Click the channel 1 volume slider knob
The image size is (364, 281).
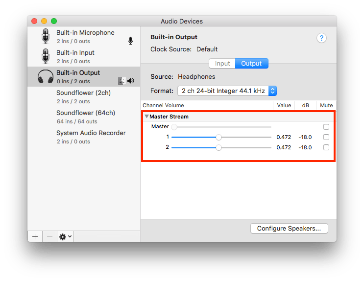click(219, 137)
